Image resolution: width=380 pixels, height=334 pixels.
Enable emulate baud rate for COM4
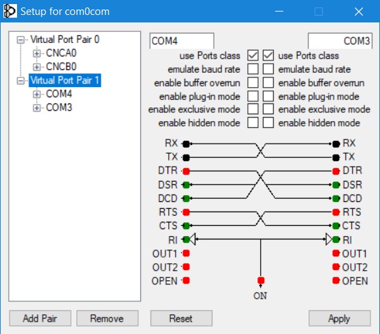pos(253,69)
